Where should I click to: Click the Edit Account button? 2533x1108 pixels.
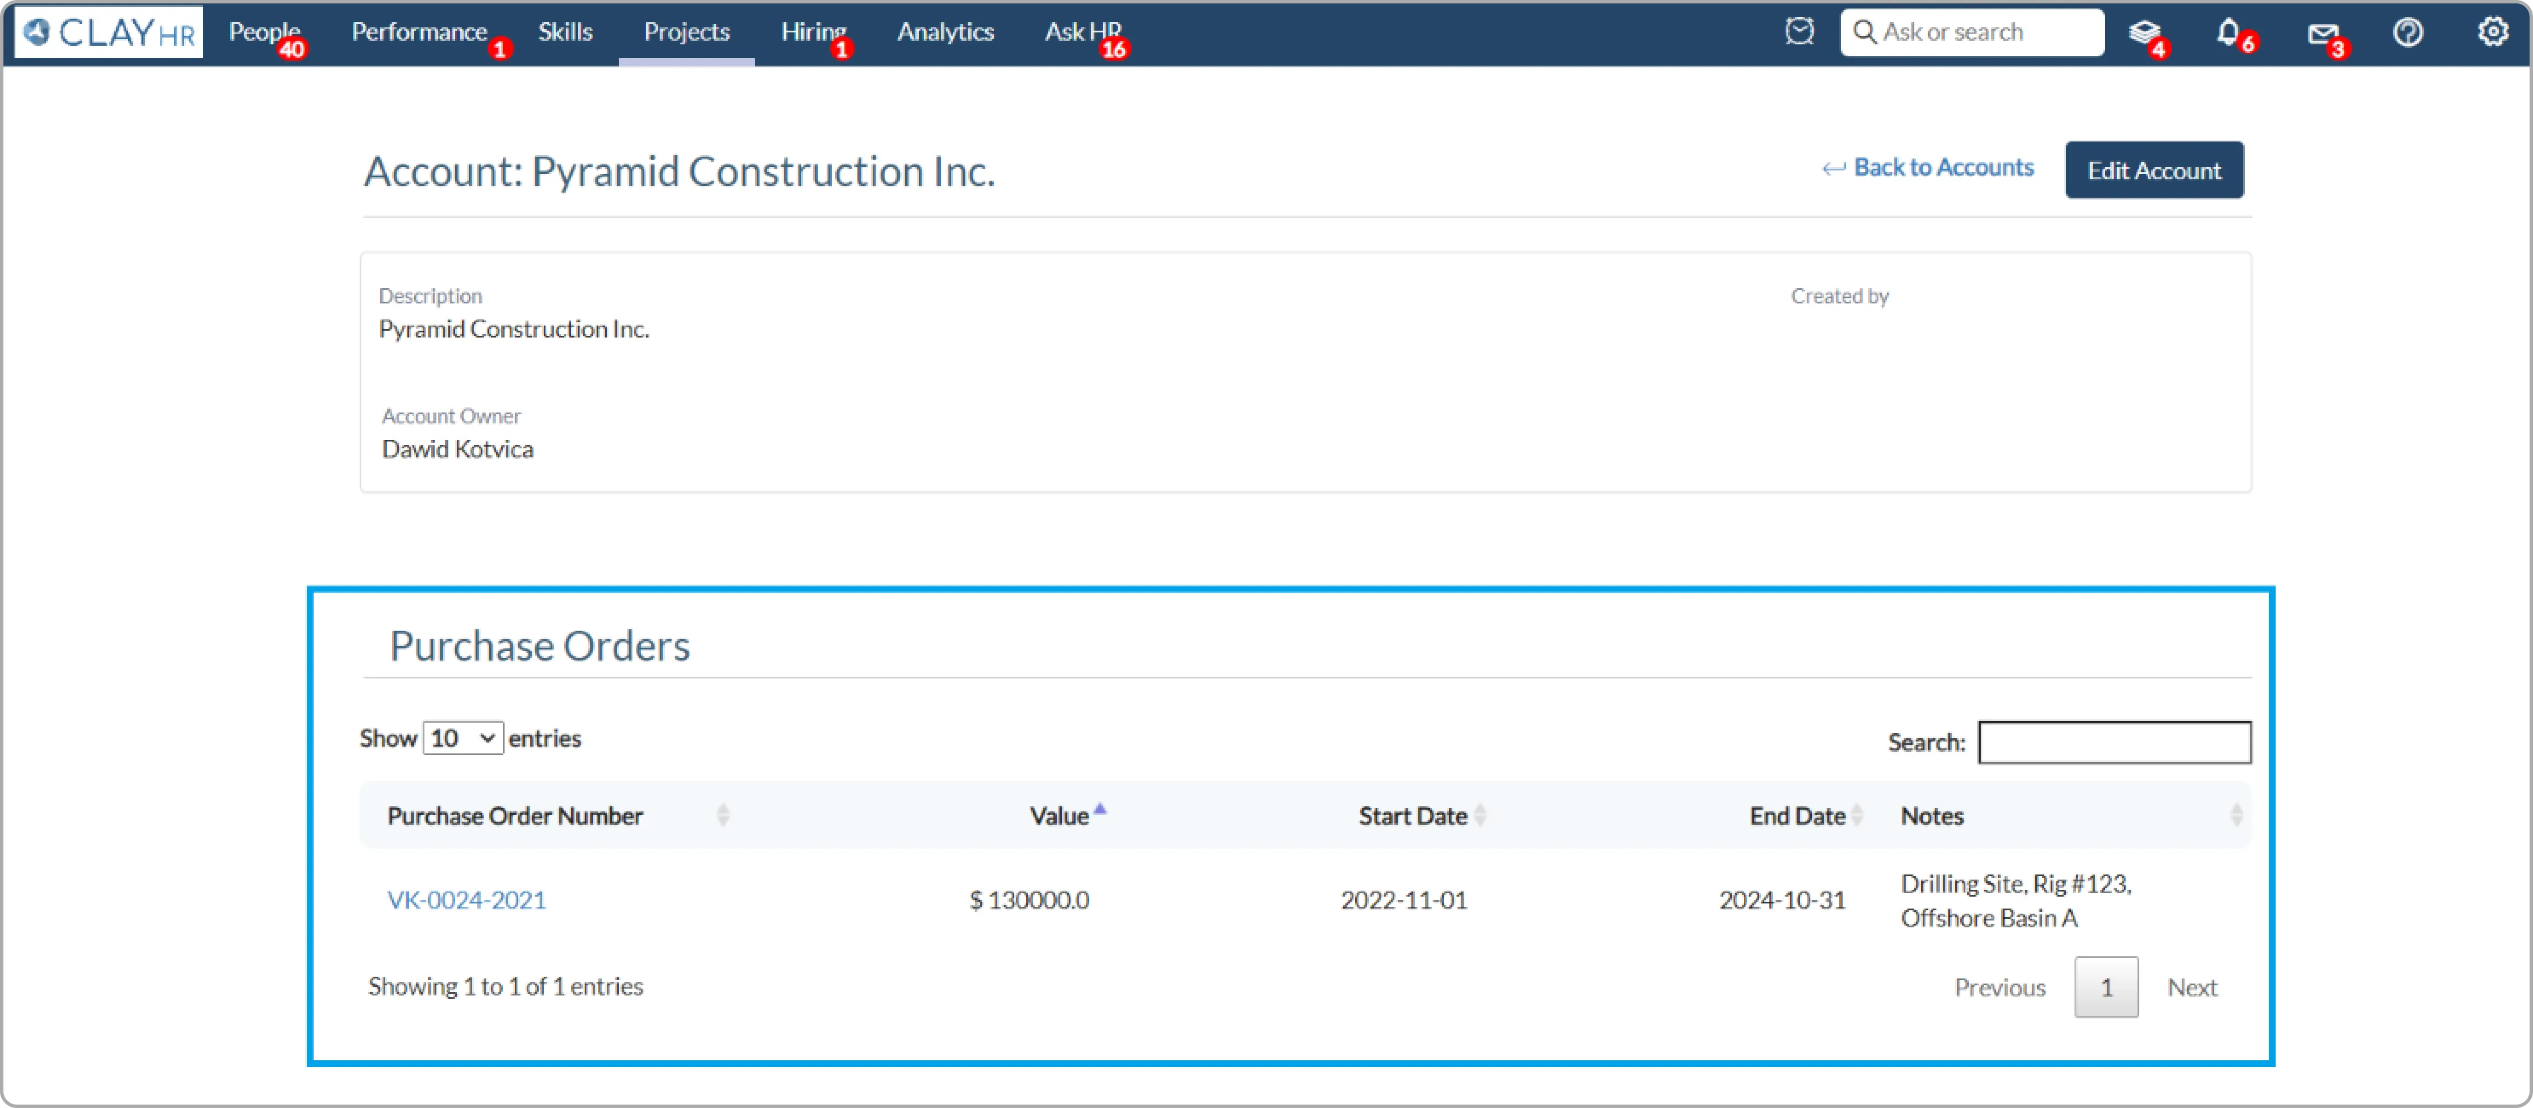2153,170
